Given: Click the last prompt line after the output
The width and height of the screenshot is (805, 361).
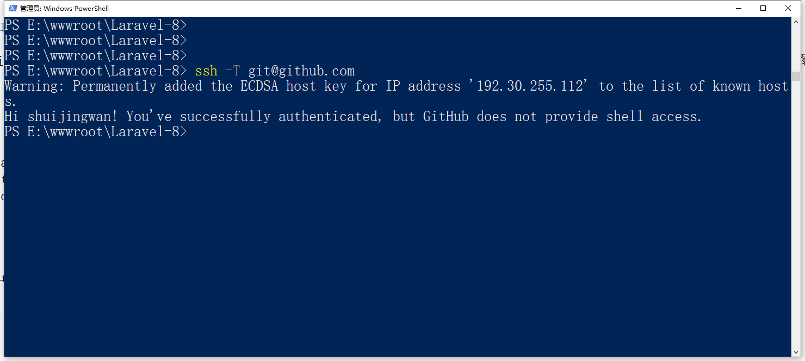Looking at the screenshot, I should (95, 132).
